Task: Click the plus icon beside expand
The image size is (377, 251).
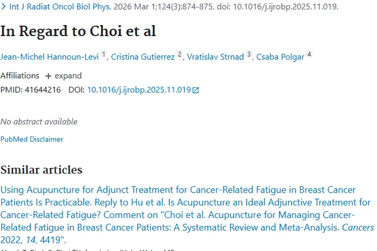Action: pyautogui.click(x=48, y=76)
